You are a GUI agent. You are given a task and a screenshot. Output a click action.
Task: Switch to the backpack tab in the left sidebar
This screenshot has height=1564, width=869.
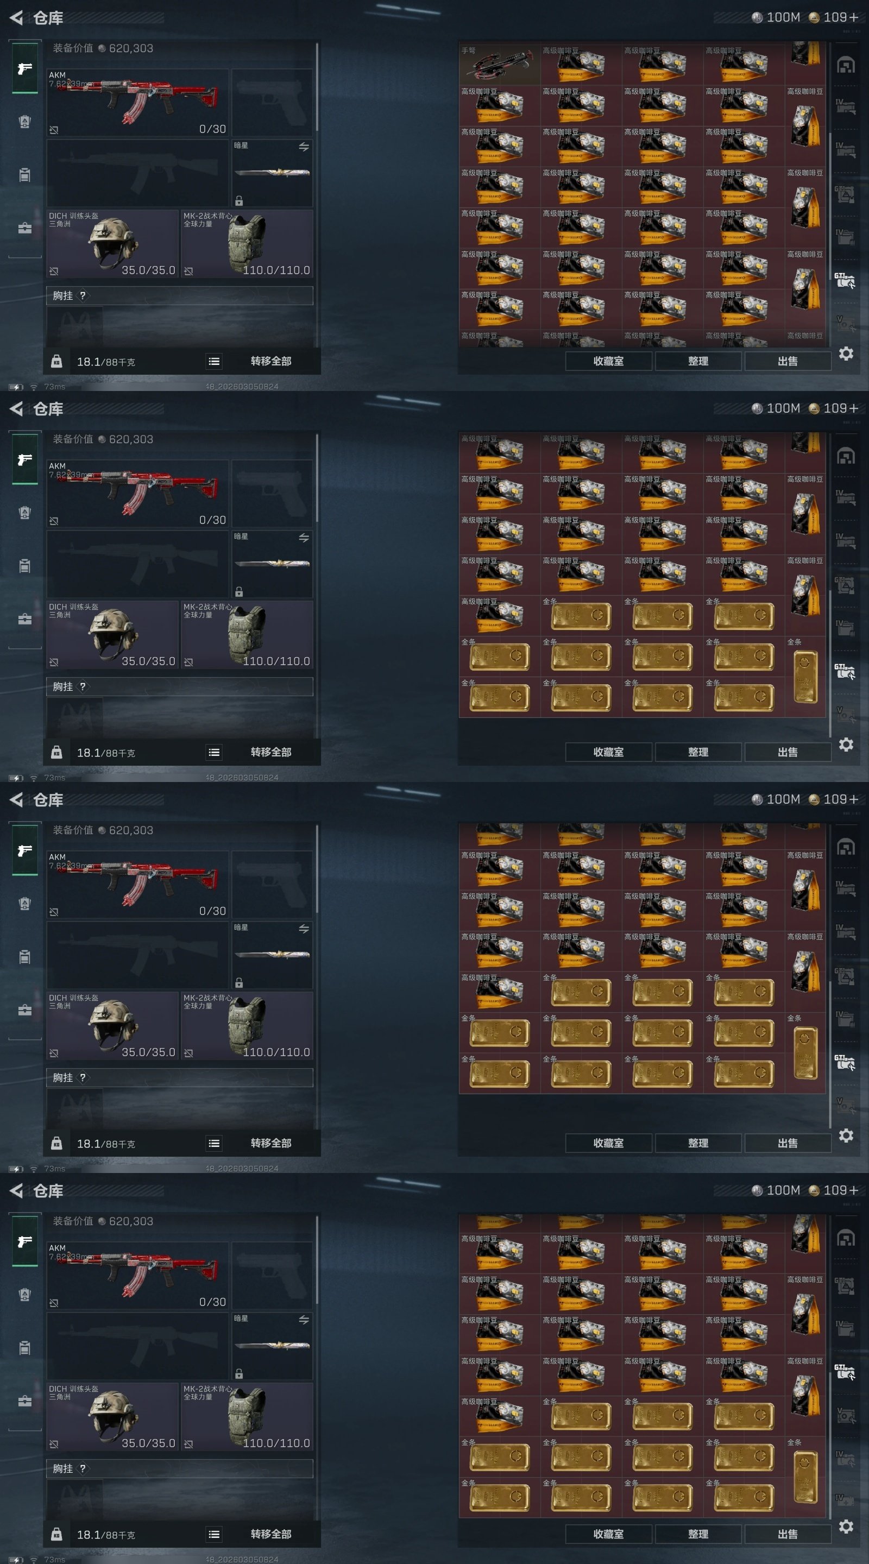click(x=25, y=122)
